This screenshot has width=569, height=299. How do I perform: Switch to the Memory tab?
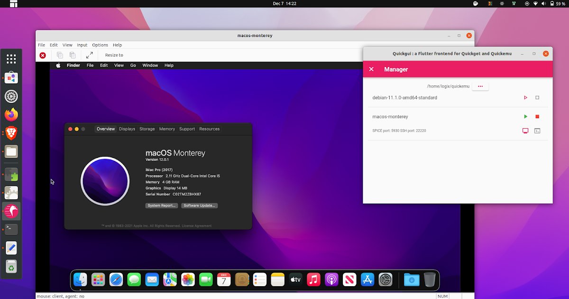(167, 129)
